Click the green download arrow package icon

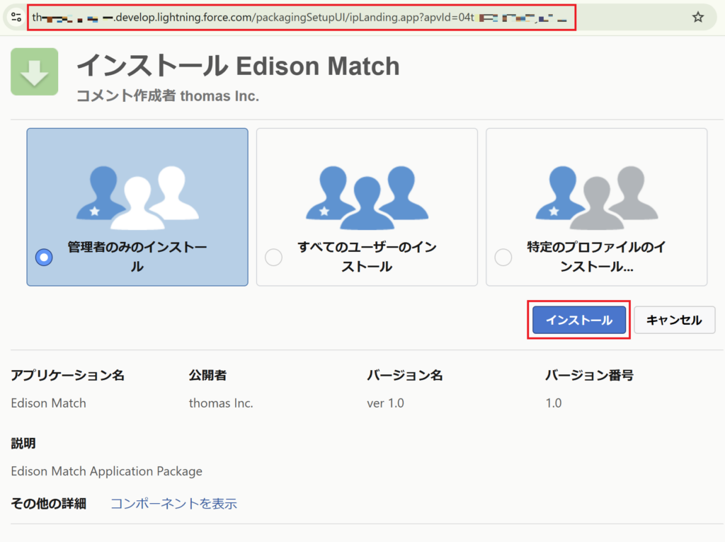click(34, 71)
